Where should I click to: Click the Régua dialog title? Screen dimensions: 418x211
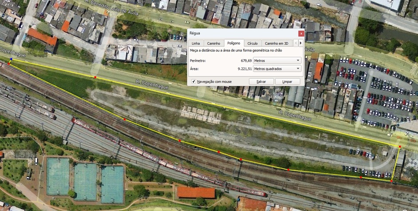pyautogui.click(x=195, y=33)
